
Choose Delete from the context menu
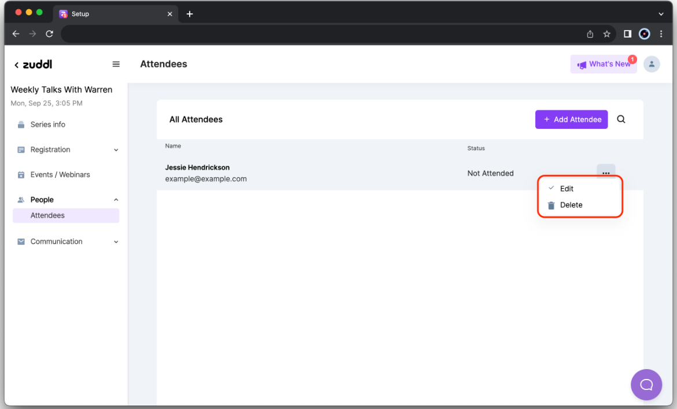[x=571, y=205]
